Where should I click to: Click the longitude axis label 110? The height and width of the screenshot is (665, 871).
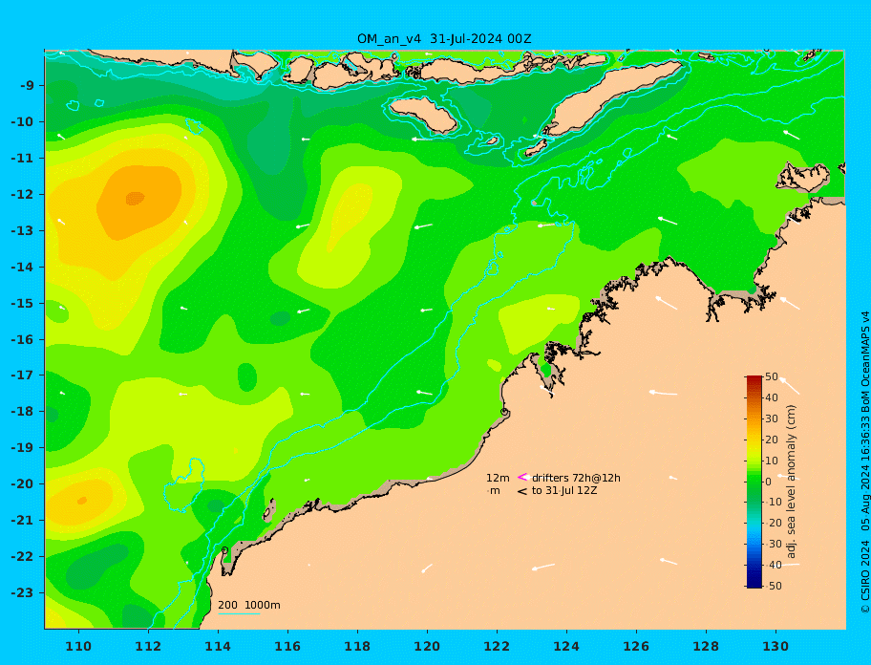(78, 646)
